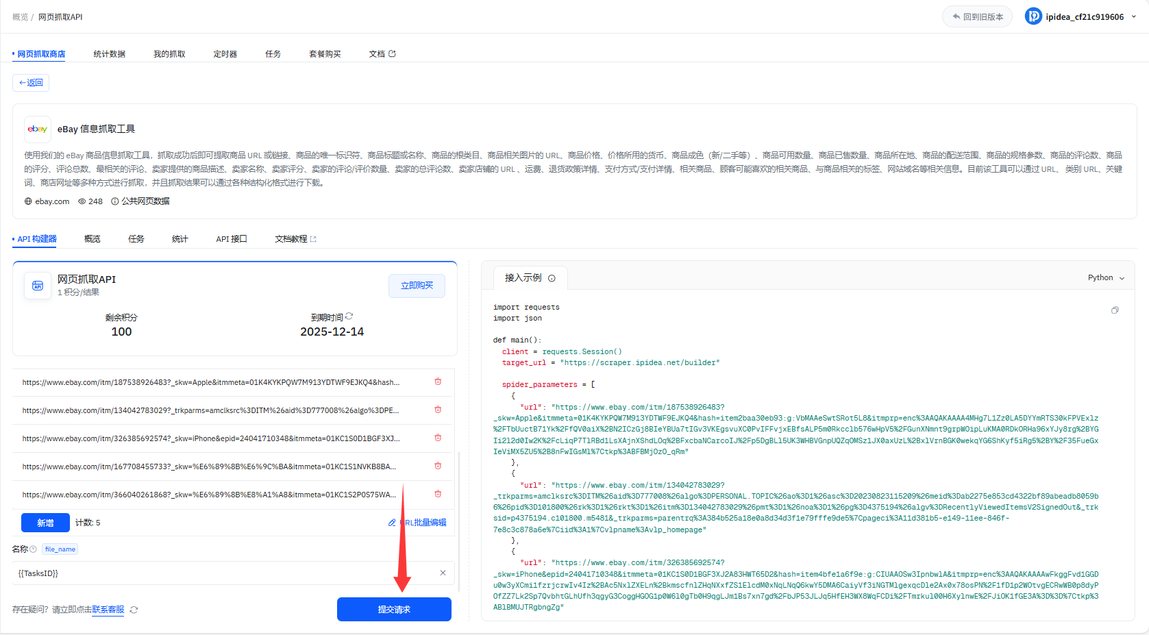Open URL批量编辑 batch edit
Screen dimensions: 1149x635
[x=417, y=523]
